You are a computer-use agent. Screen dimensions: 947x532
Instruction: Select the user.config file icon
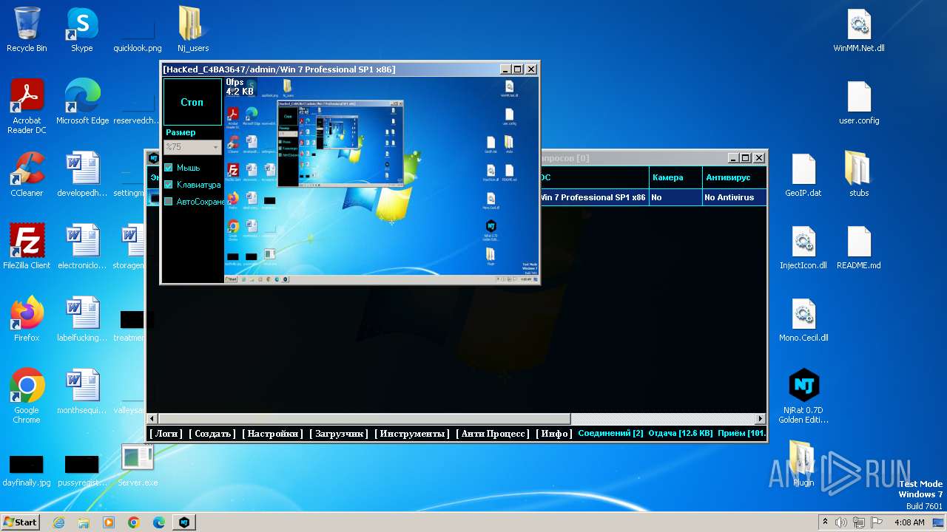pos(859,102)
